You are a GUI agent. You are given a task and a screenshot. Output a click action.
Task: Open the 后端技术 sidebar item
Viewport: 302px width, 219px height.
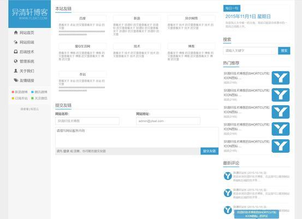(x=24, y=52)
